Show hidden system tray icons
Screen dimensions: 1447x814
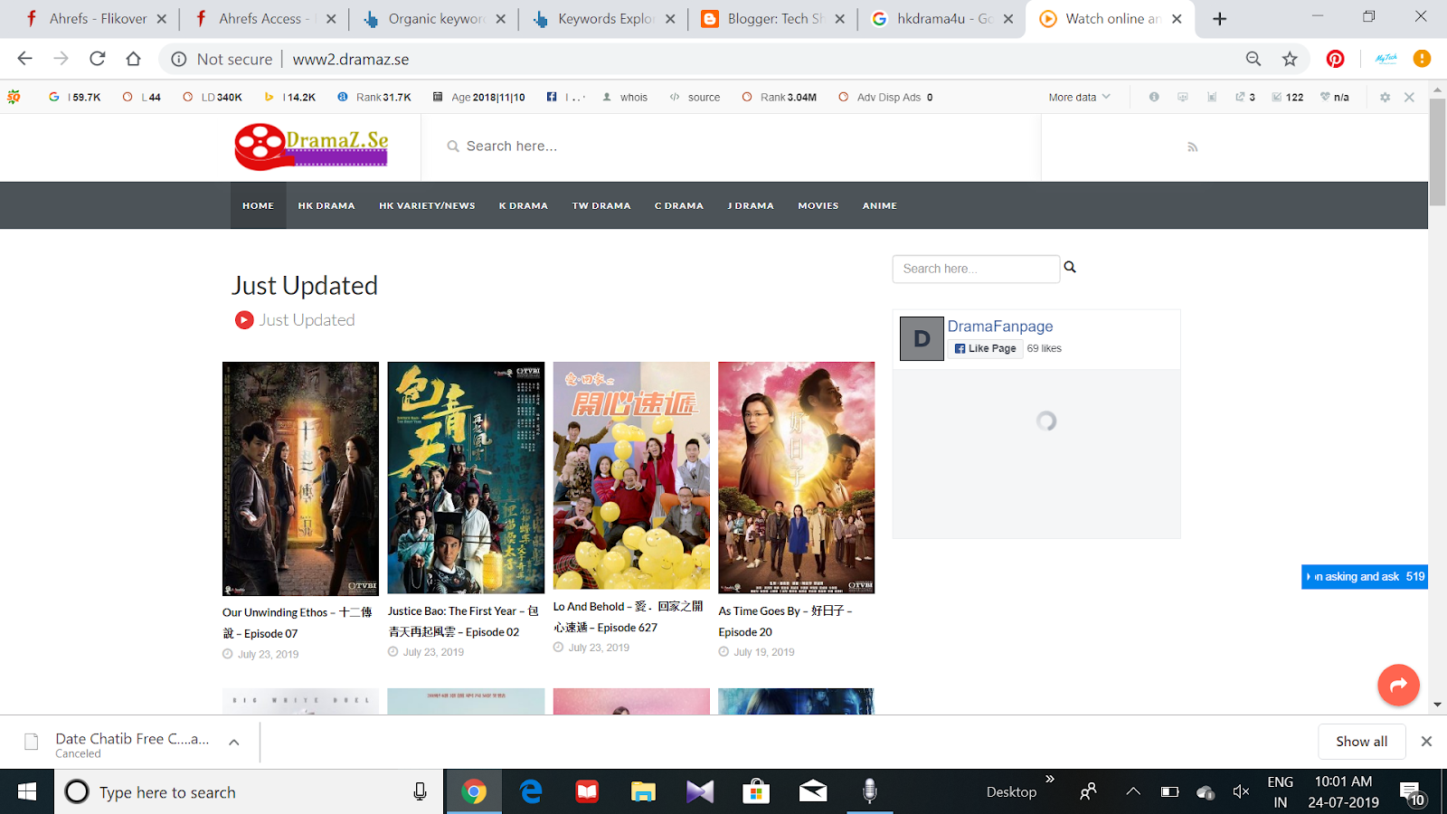(1132, 792)
